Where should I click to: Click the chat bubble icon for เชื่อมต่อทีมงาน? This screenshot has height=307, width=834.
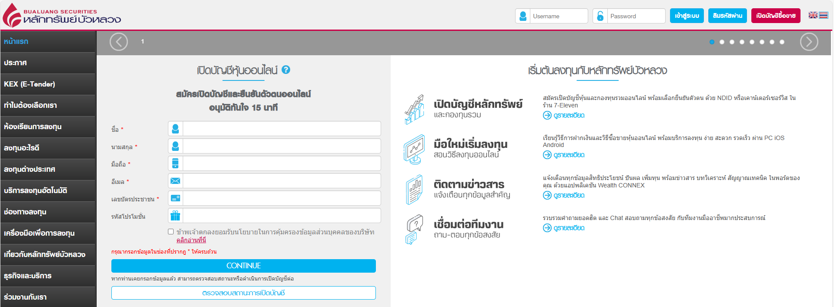(414, 230)
